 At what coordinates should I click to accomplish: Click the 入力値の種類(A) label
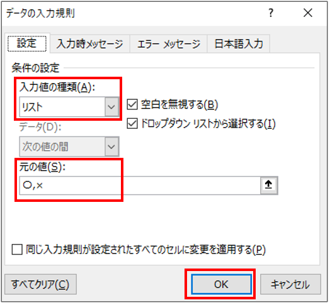tap(57, 87)
